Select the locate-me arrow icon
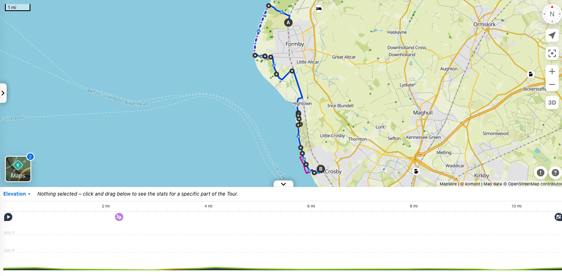Image resolution: width=562 pixels, height=276 pixels. (x=552, y=35)
